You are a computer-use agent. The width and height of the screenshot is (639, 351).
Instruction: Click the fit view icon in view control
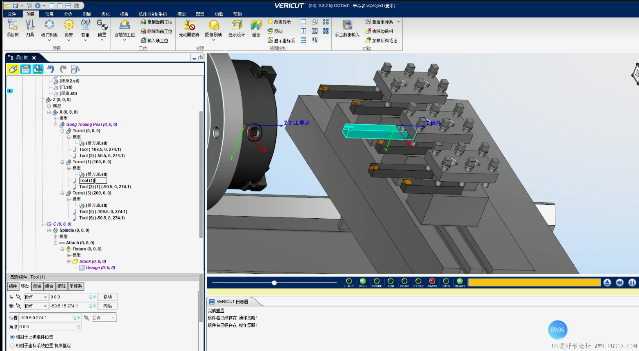coord(315,31)
